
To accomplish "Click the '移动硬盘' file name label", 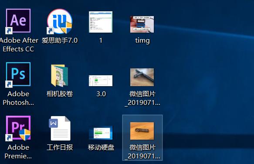I will click(101, 147).
